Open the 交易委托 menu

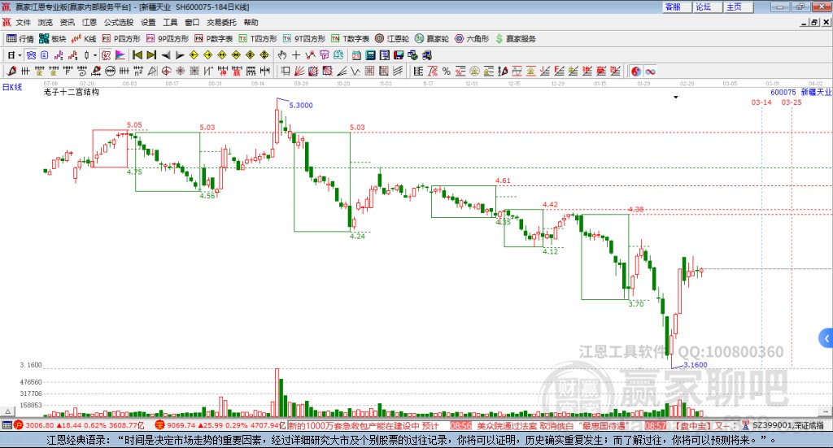[221, 22]
